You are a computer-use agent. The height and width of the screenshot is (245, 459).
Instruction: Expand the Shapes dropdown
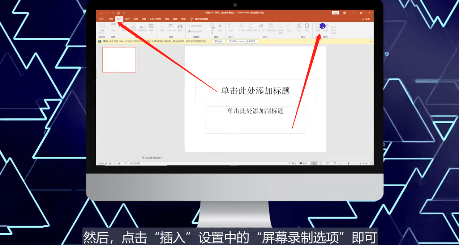tap(162, 34)
